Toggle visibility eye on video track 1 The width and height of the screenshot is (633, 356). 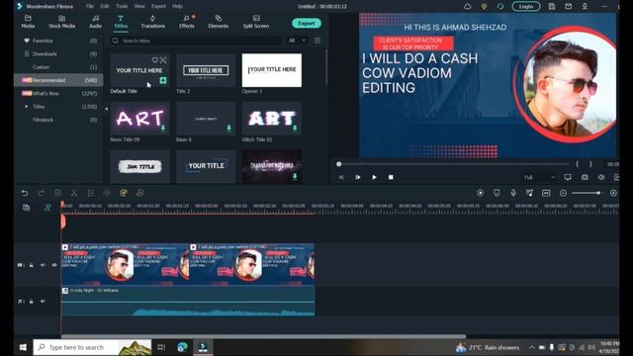point(54,265)
